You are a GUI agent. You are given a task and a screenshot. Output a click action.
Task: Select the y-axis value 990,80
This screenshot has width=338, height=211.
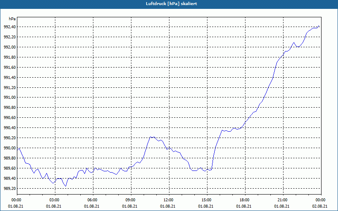click(10, 108)
